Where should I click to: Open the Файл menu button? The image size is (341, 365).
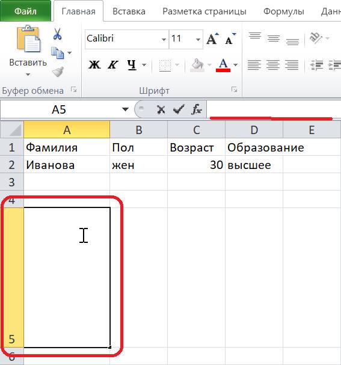[25, 11]
